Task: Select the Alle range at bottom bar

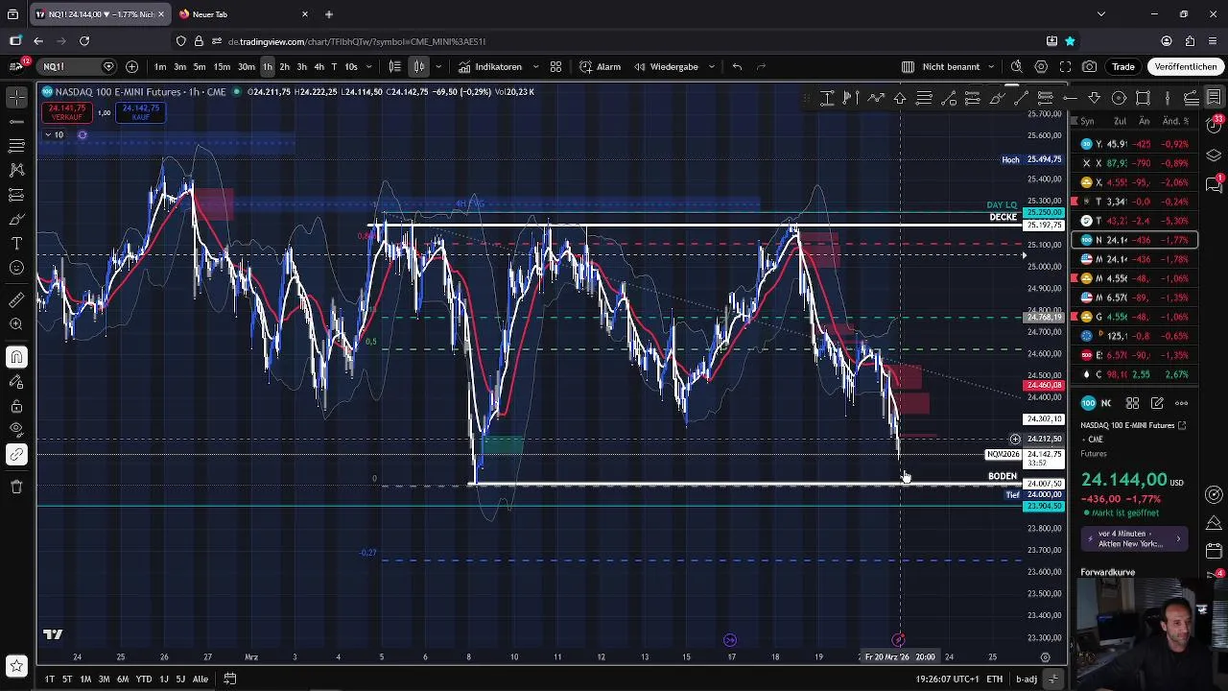Action: click(200, 679)
